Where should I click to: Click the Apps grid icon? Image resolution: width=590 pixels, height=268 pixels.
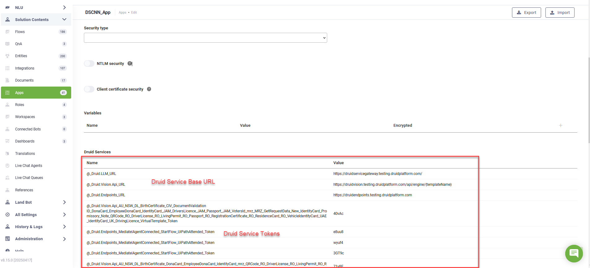[7, 93]
